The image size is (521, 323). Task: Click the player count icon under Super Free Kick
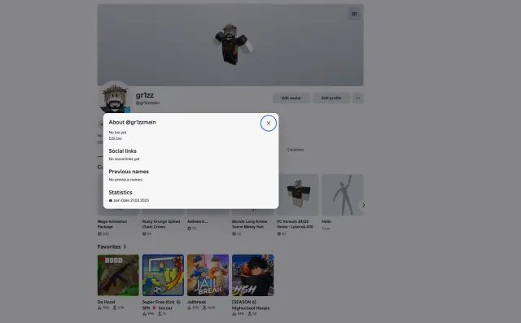[x=160, y=314]
